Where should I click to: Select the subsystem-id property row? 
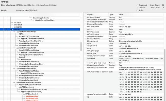[x=124, y=46]
